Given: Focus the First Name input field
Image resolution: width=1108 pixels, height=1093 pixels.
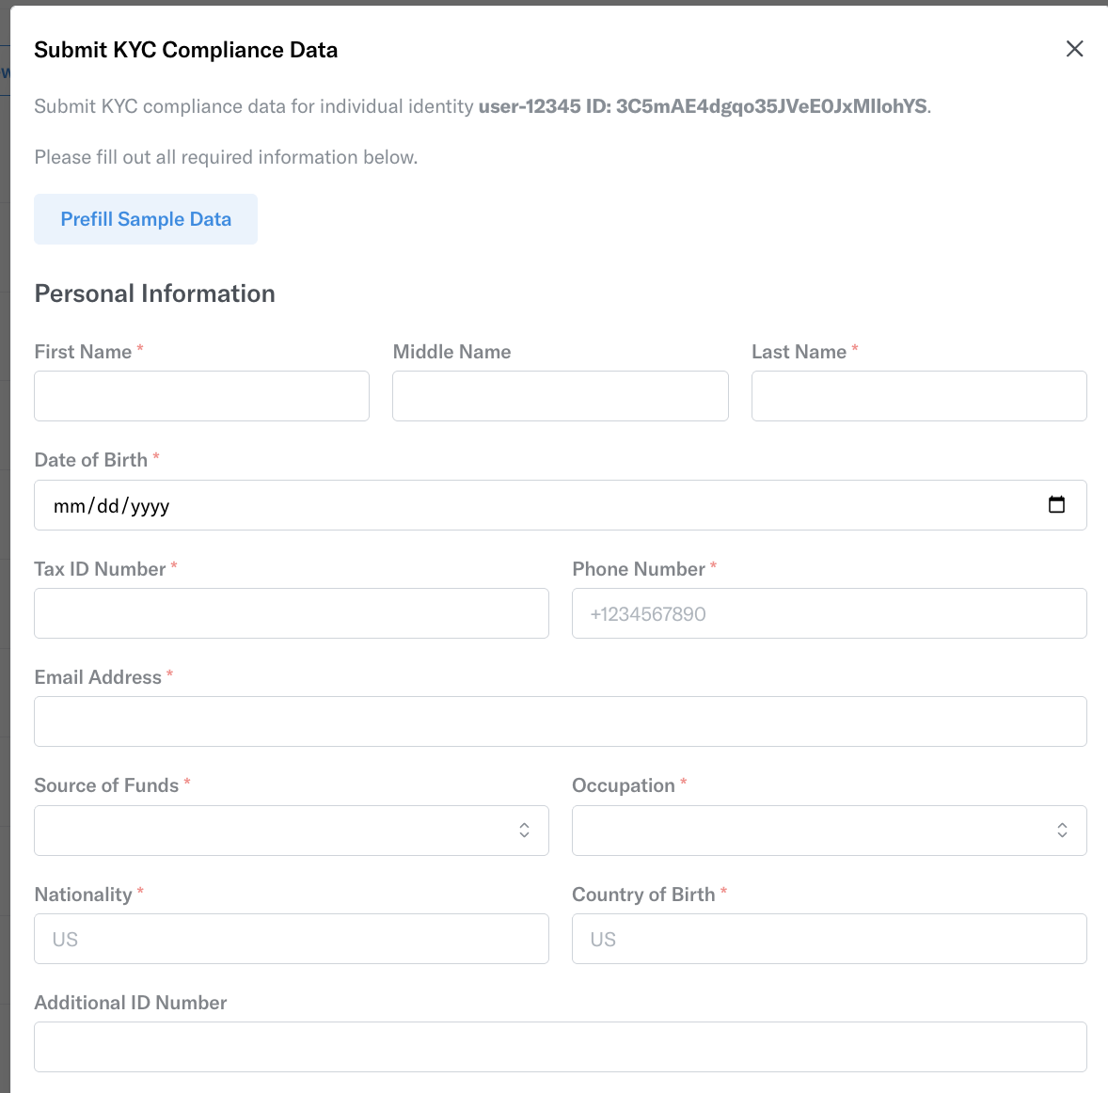Looking at the screenshot, I should point(201,396).
